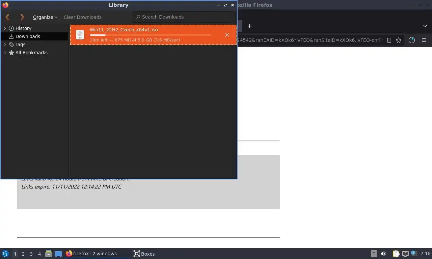Open the Firefox hamburger application menu
Viewport: 432px width, 259px height.
(x=424, y=40)
